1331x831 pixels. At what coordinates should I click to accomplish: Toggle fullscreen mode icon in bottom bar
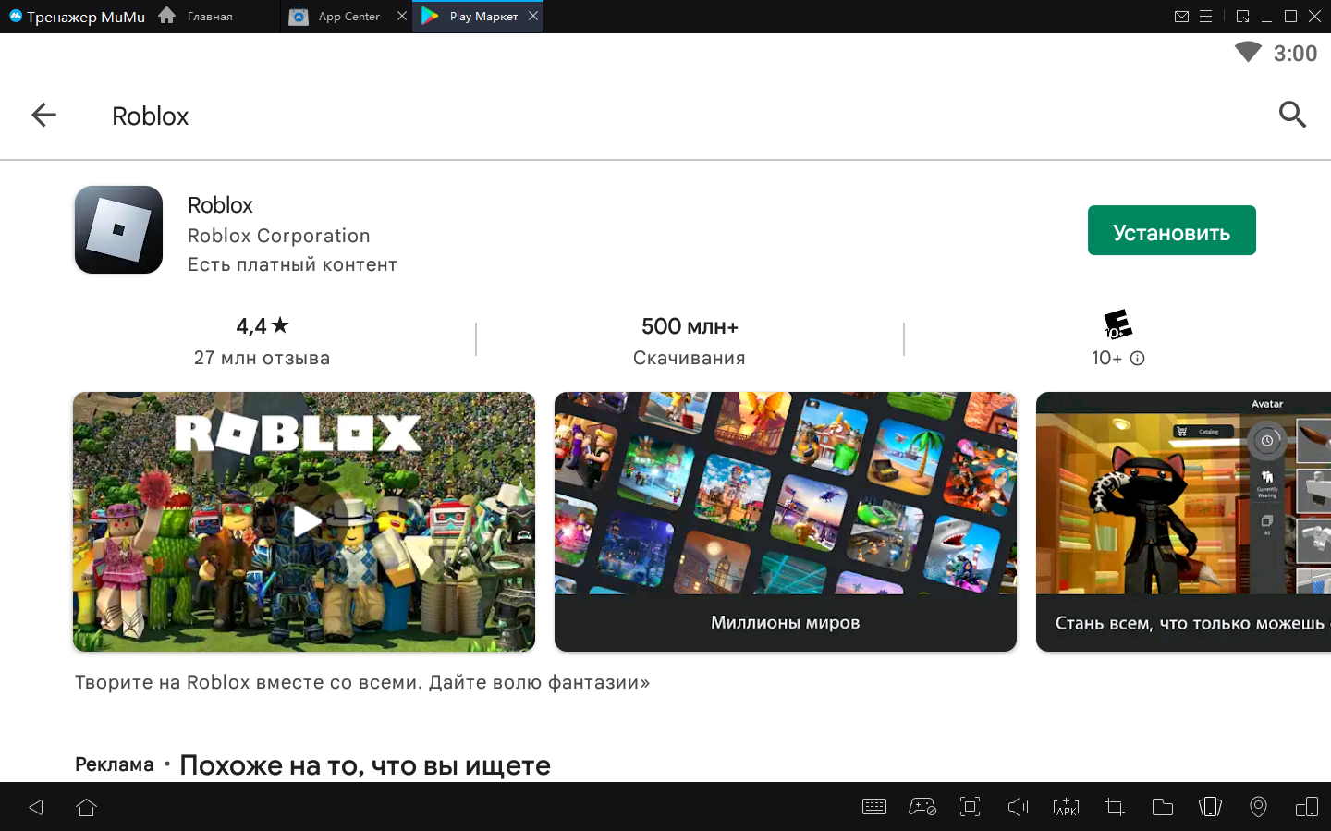[970, 807]
